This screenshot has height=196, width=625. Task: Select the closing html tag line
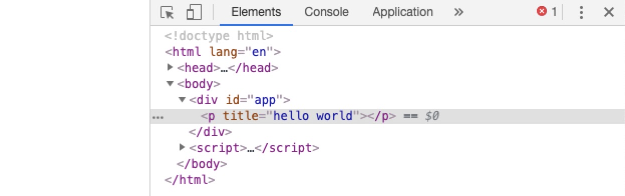(x=190, y=180)
